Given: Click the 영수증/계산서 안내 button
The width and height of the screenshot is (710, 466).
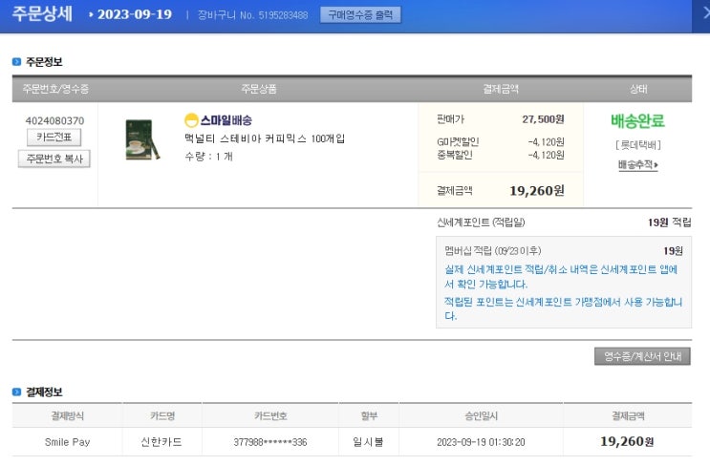Looking at the screenshot, I should point(642,356).
